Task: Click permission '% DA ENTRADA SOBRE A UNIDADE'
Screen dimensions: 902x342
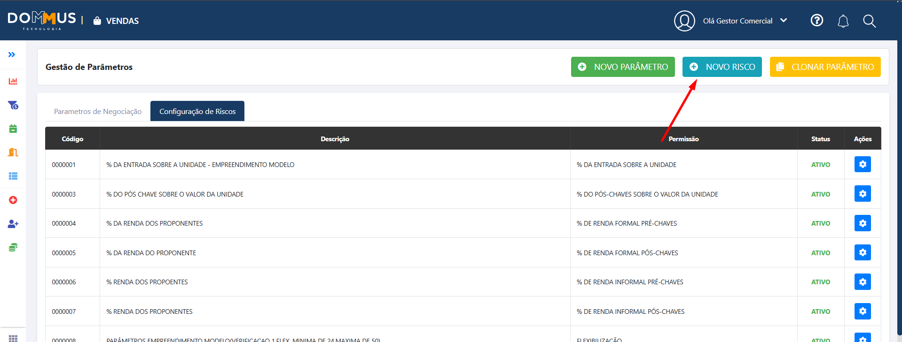Action: (627, 165)
